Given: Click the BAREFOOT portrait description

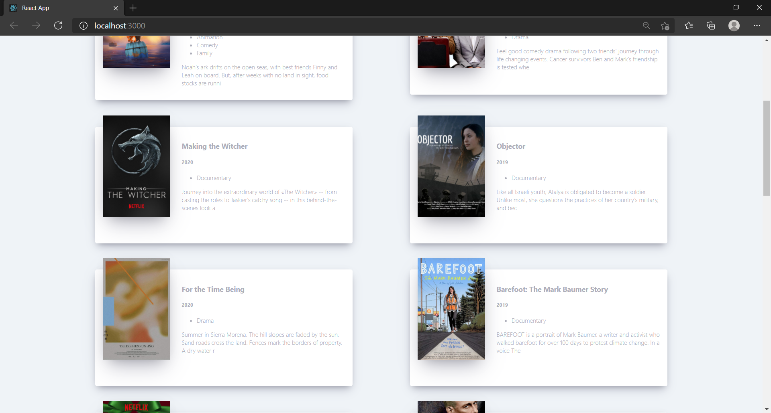Looking at the screenshot, I should point(578,343).
